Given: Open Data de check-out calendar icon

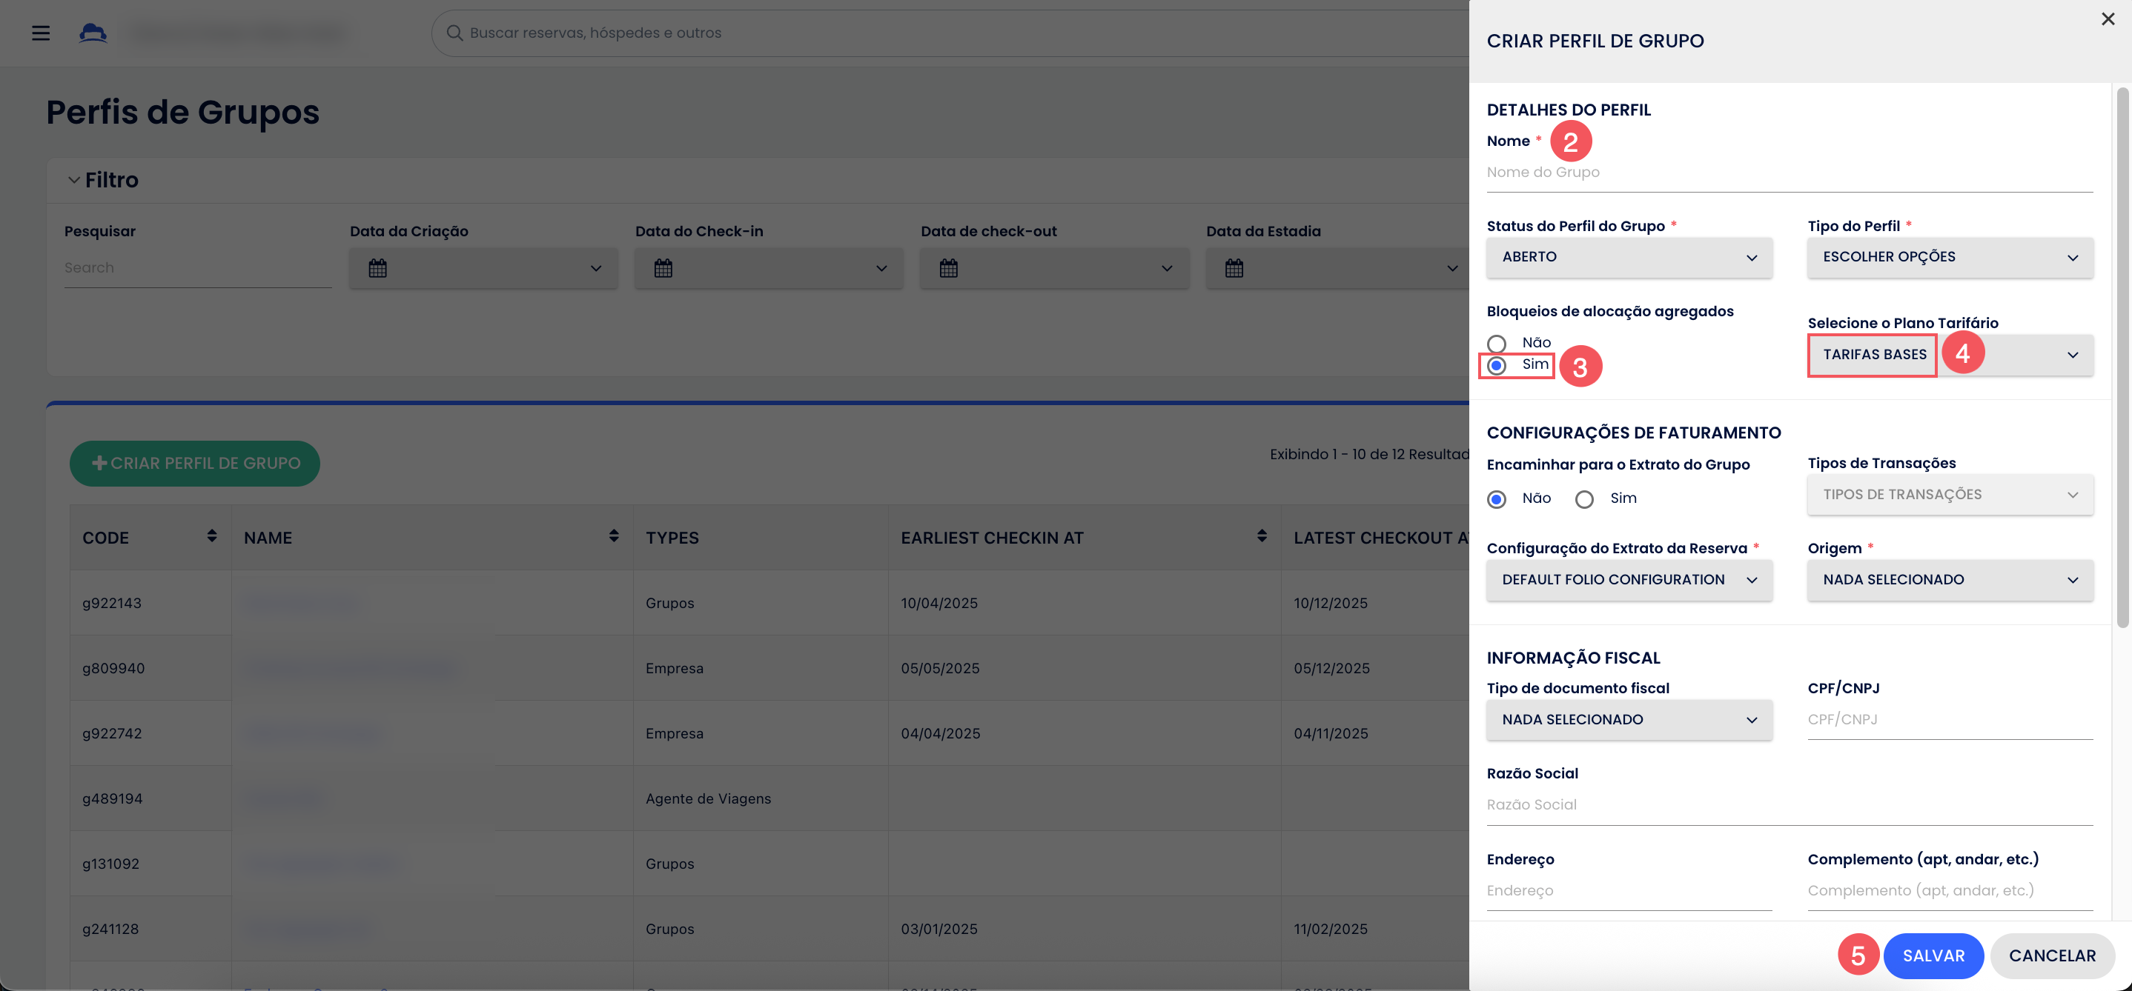Looking at the screenshot, I should [948, 268].
